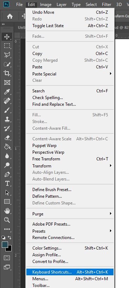Swap foreground and background colors
The image size is (129, 288).
pyautogui.click(x=10, y=238)
